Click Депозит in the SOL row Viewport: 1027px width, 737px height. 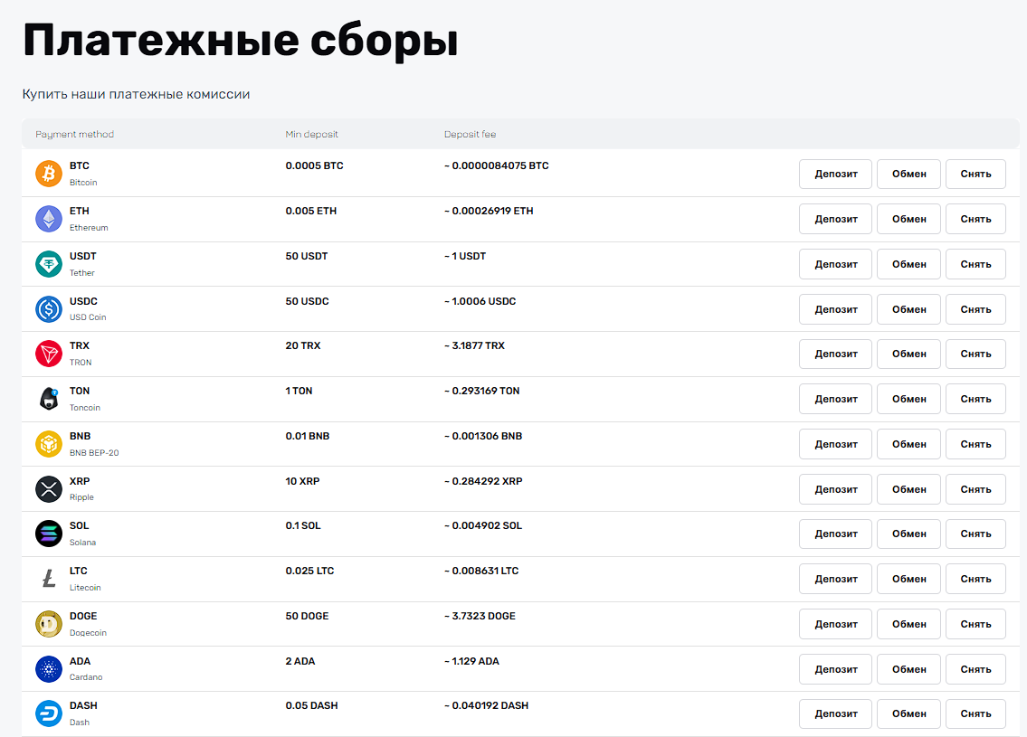pyautogui.click(x=836, y=534)
